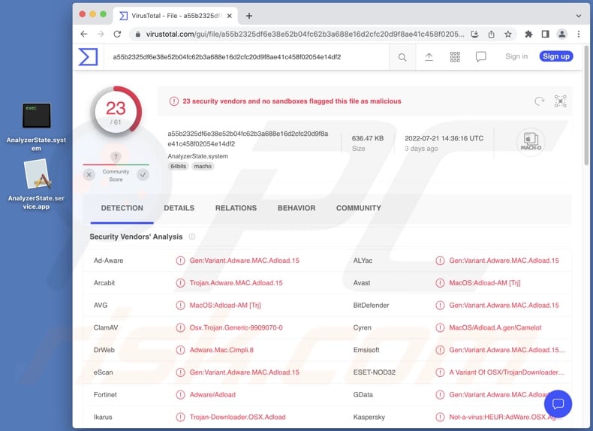This screenshot has height=431, width=593.
Task: Click the VirusTotal logo icon
Action: [x=88, y=57]
